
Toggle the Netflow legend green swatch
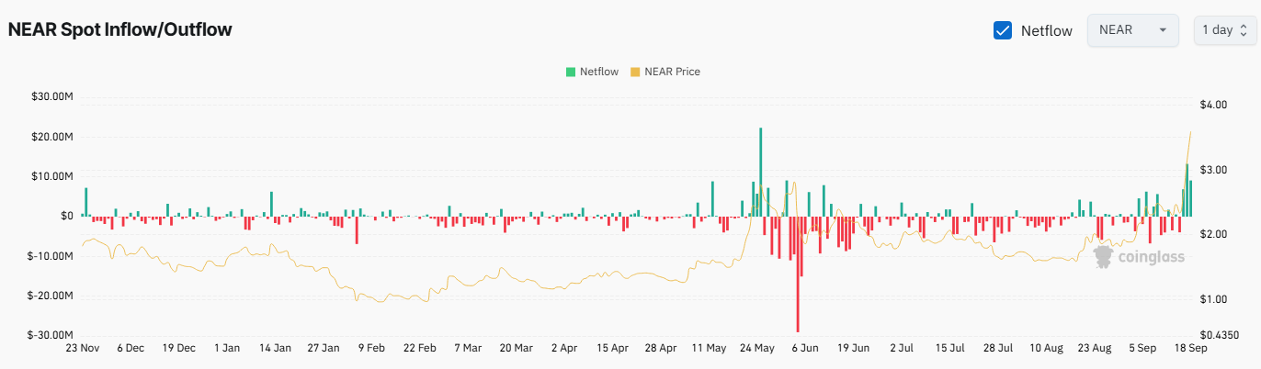pyautogui.click(x=571, y=72)
